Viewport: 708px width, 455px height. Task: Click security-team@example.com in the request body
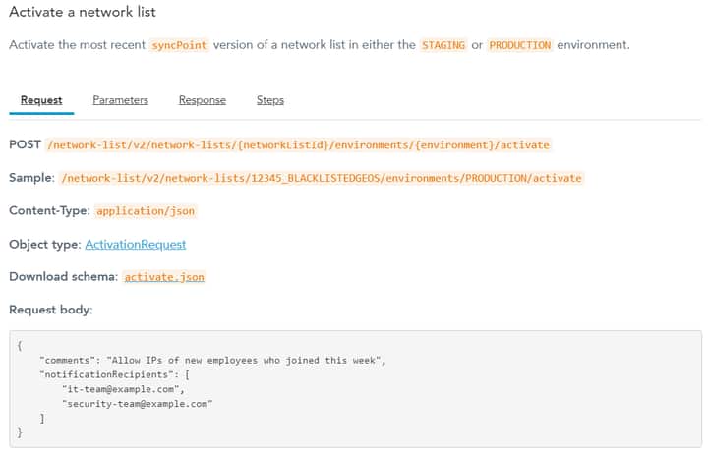[138, 403]
